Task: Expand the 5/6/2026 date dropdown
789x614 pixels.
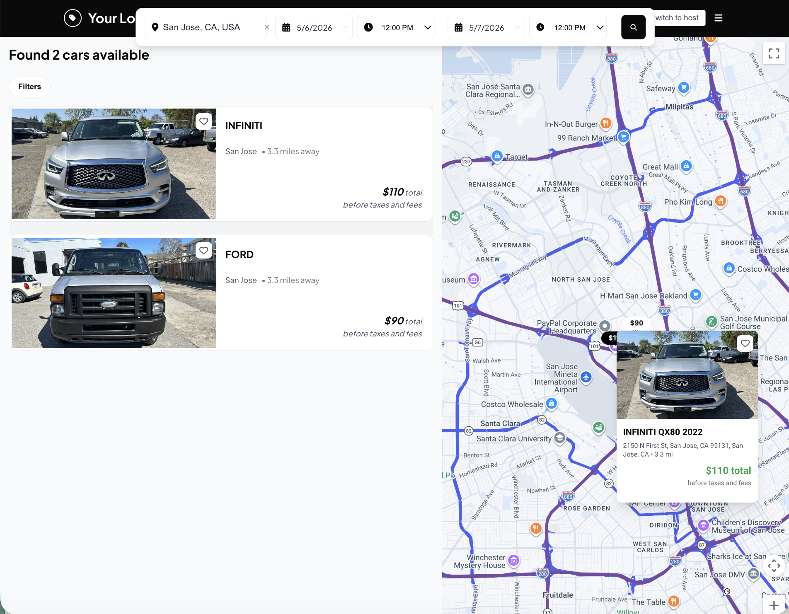Action: pyautogui.click(x=345, y=27)
